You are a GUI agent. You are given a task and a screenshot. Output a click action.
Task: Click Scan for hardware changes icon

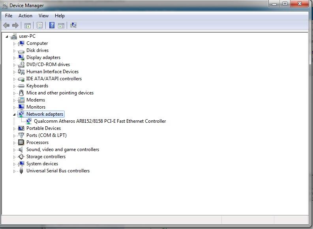click(73, 25)
